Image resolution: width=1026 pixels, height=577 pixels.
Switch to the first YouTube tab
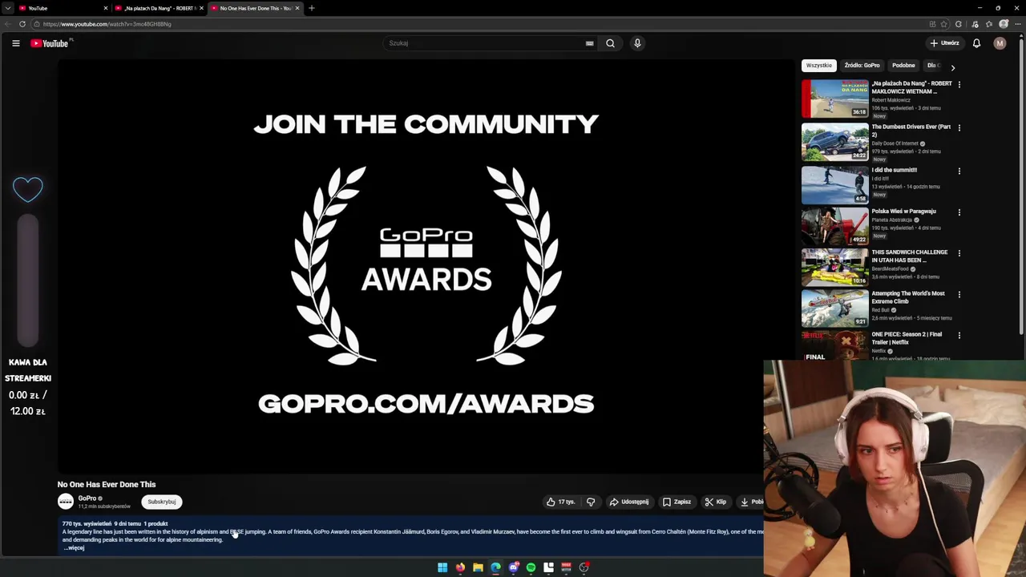pyautogui.click(x=62, y=8)
